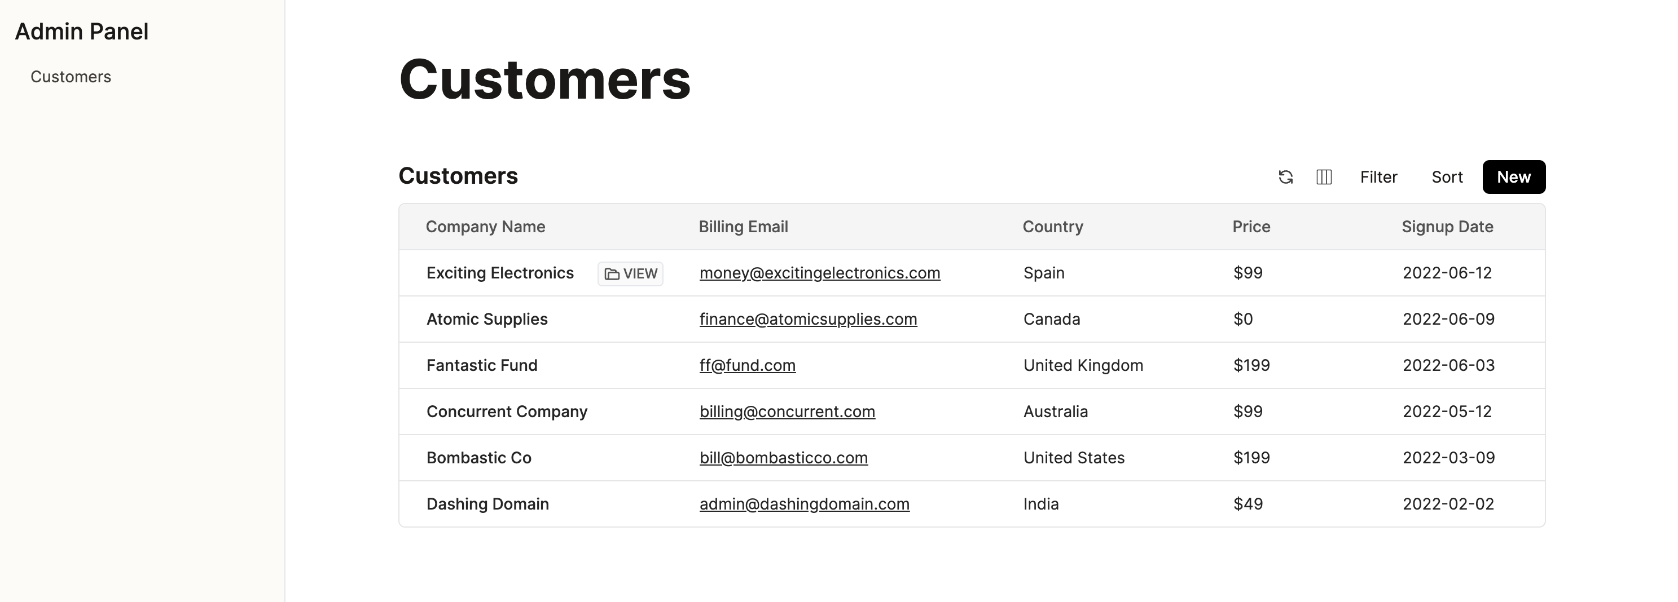
Task: Click the Company Name column header
Action: (x=485, y=227)
